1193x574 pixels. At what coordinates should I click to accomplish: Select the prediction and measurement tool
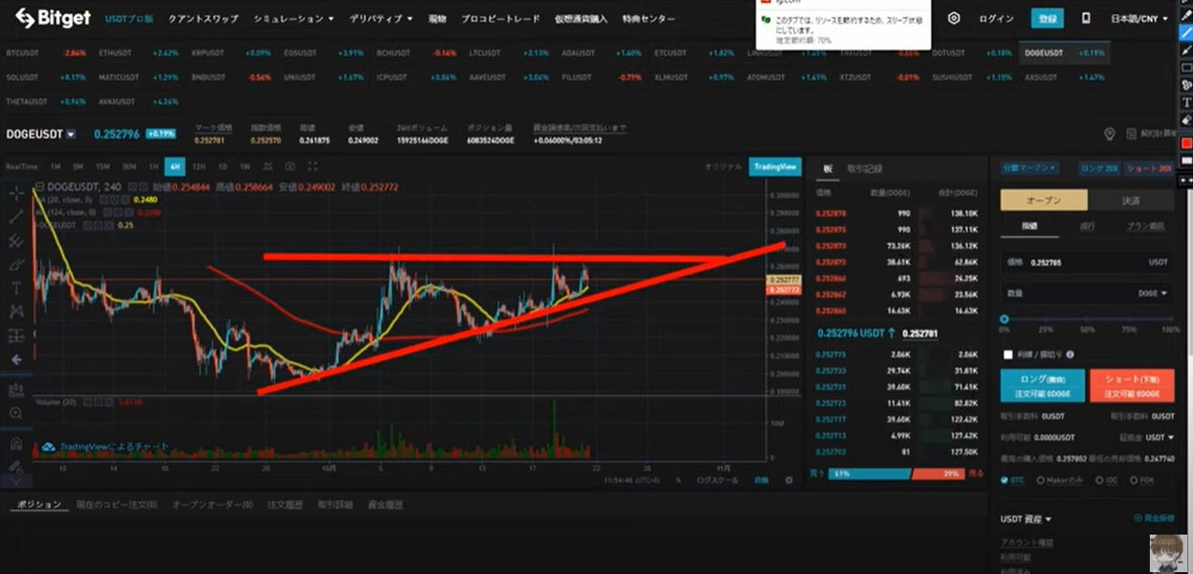pos(16,335)
